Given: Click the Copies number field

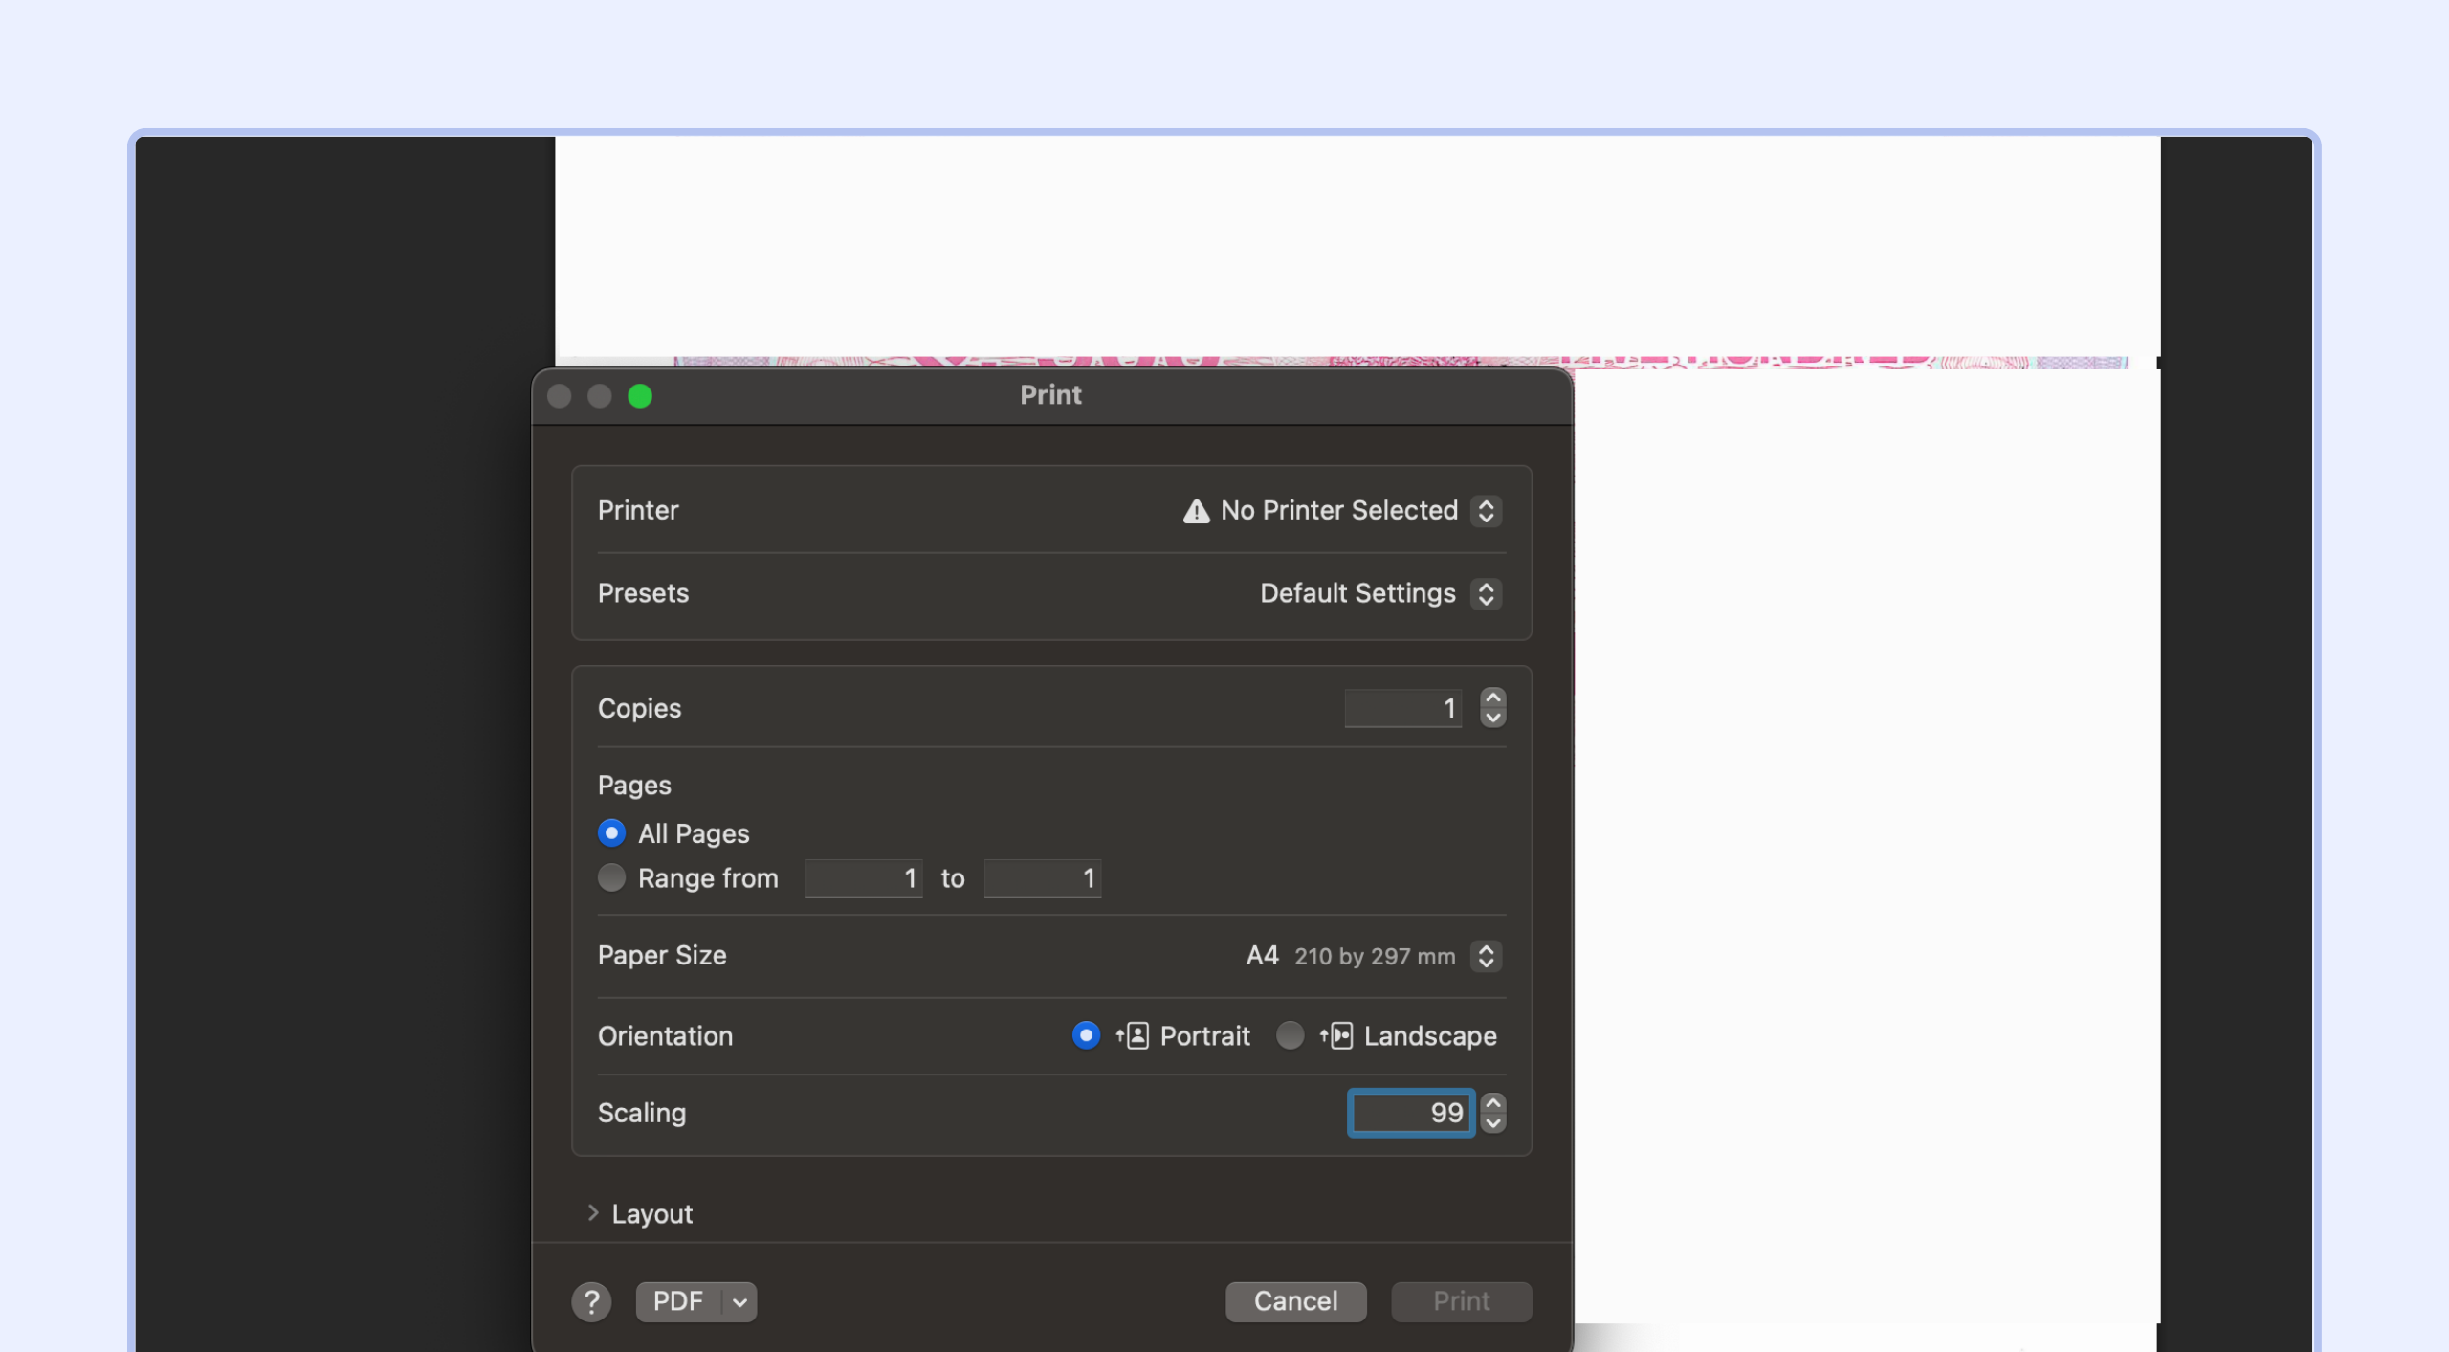Looking at the screenshot, I should (1402, 709).
